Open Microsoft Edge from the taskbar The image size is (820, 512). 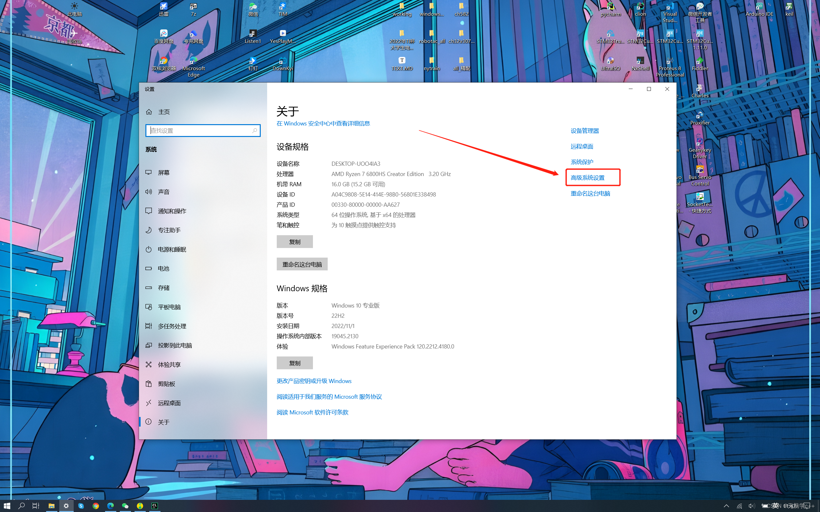pyautogui.click(x=111, y=506)
